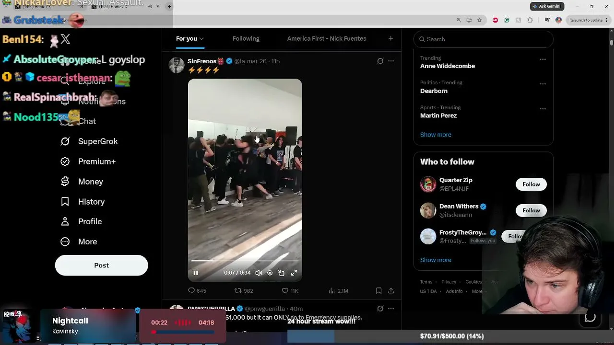This screenshot has height=345, width=614.
Task: Show more accounts in Who to follow
Action: pos(436,260)
